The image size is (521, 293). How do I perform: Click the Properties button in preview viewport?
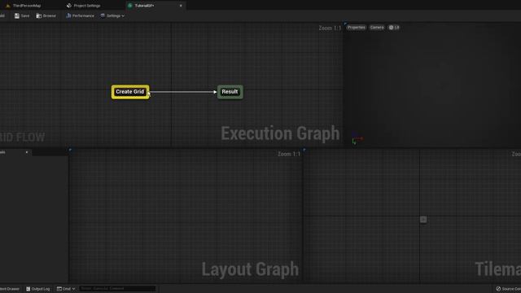[x=357, y=28]
